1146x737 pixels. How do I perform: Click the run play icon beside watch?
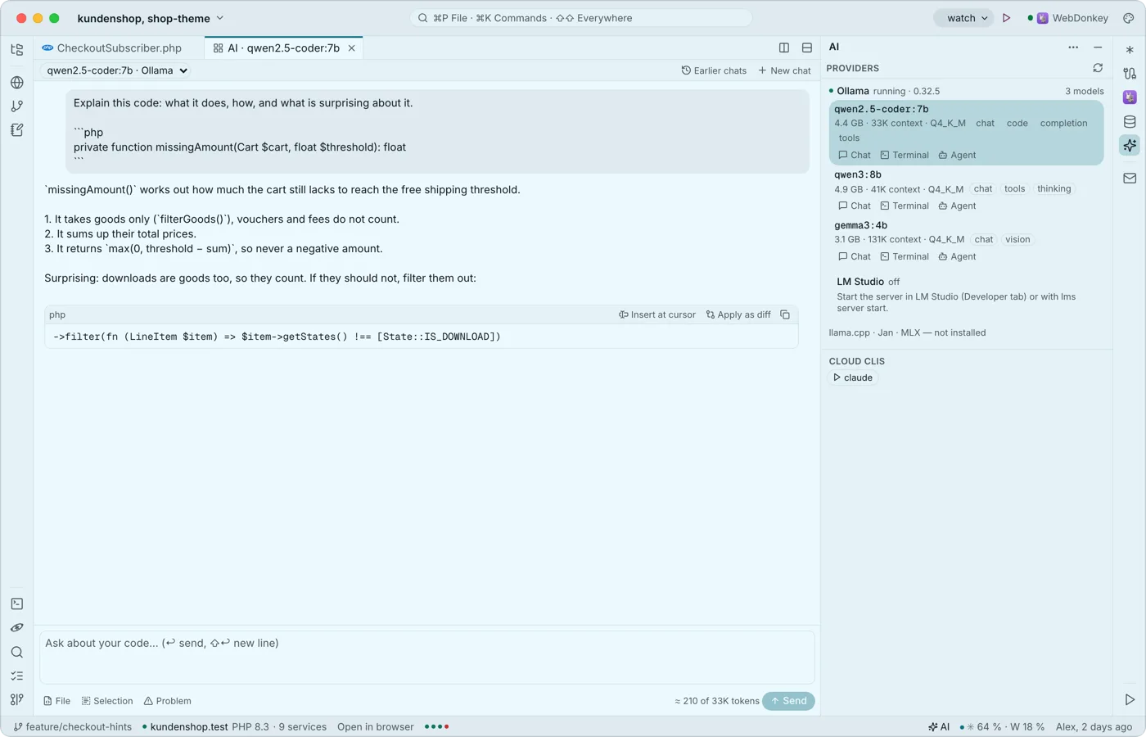coord(1007,18)
